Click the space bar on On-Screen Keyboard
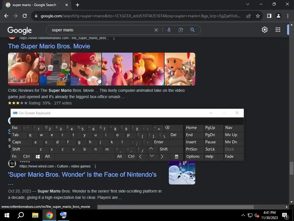This screenshot has width=294, height=221. coord(85,157)
